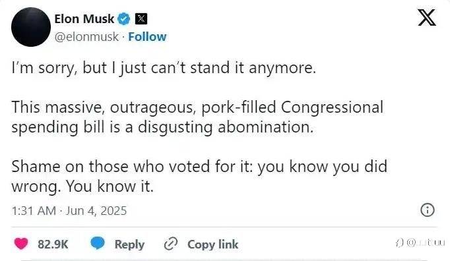Click the paragraph about the pork-filled spending bill
The width and height of the screenshot is (450, 261).
pyautogui.click(x=197, y=117)
